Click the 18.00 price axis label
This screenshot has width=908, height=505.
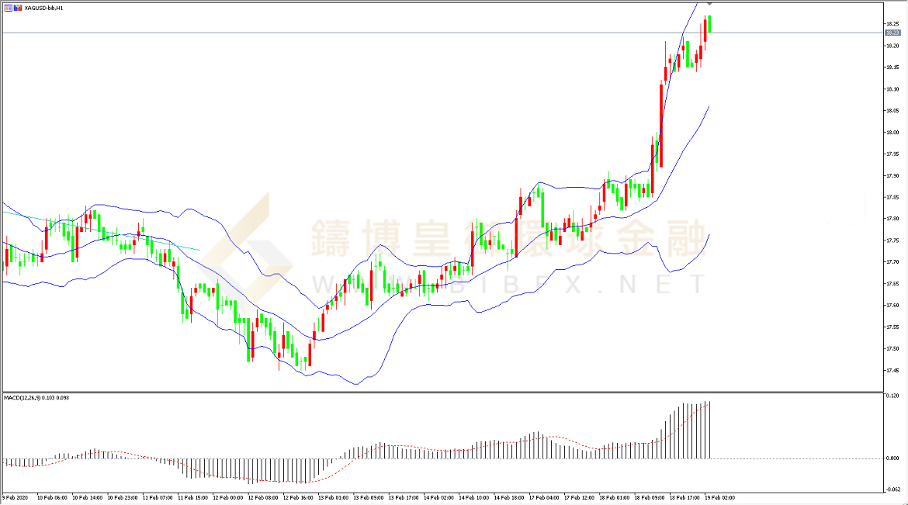892,133
